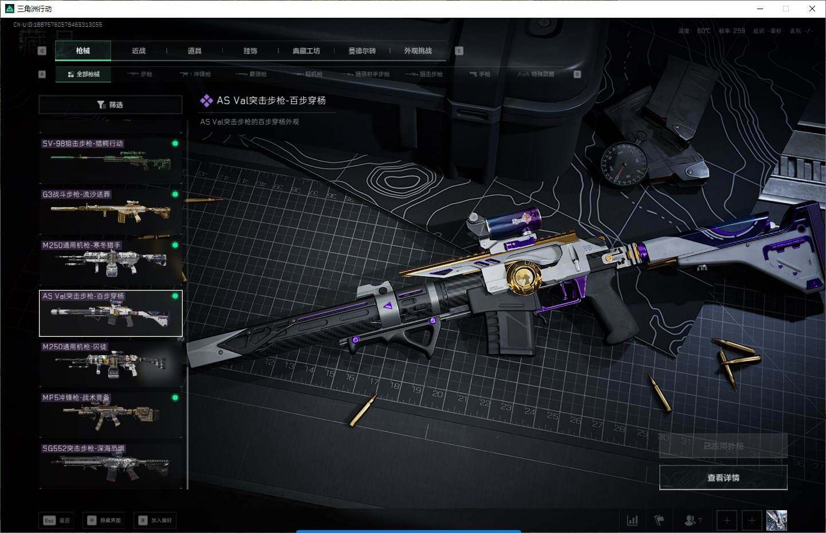The height and width of the screenshot is (533, 826).
Task: Click green status dot on SV-98 card
Action: pos(175,144)
